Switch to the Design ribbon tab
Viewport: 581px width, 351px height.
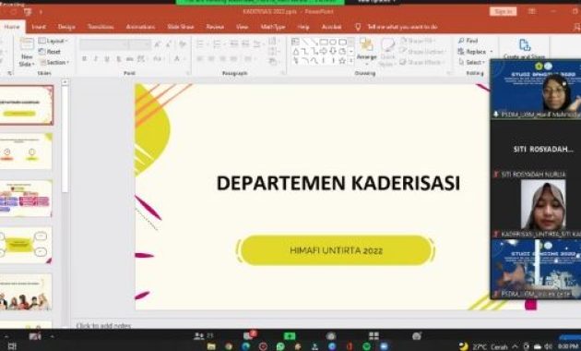point(66,27)
